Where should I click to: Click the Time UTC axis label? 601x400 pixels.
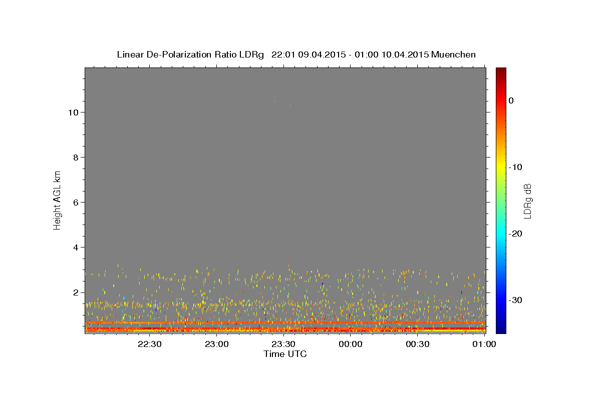285,354
